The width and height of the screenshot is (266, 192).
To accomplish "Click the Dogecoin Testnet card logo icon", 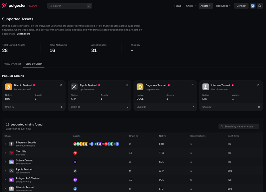I will click(140, 87).
